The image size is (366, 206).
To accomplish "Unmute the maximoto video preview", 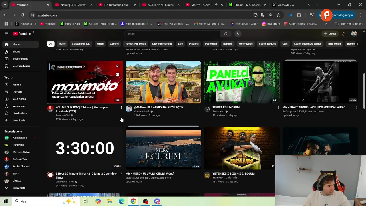I will tap(117, 66).
